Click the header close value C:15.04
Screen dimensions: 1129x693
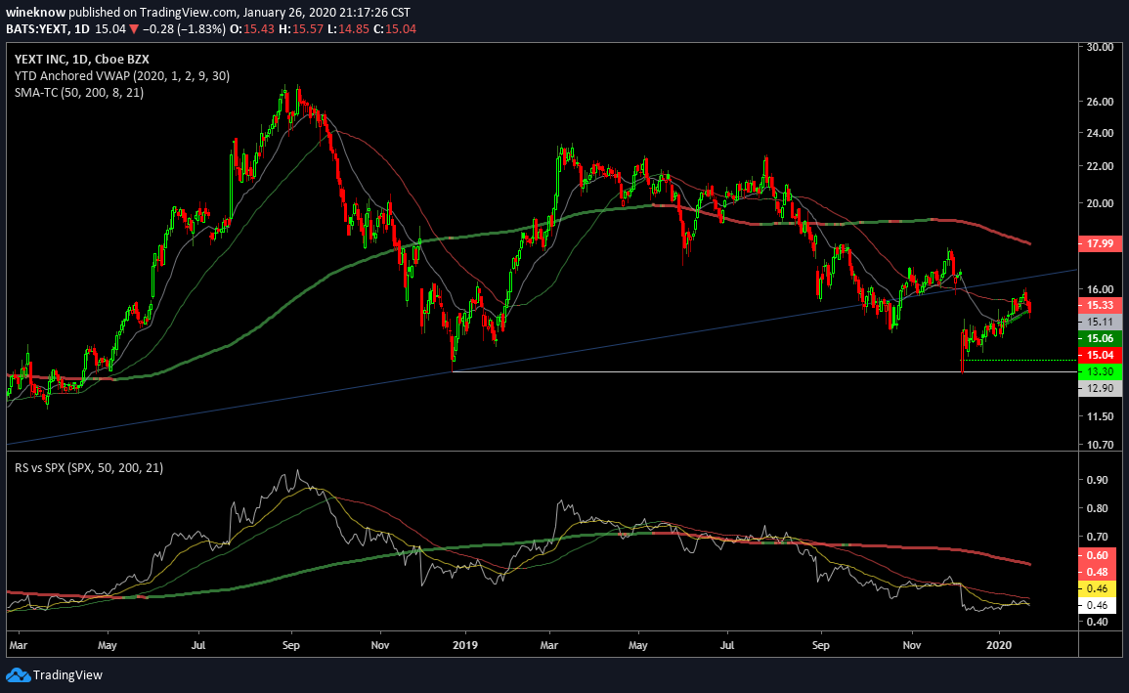pos(395,28)
